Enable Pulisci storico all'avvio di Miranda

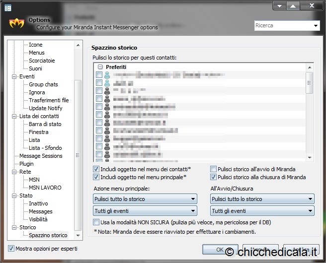click(214, 169)
